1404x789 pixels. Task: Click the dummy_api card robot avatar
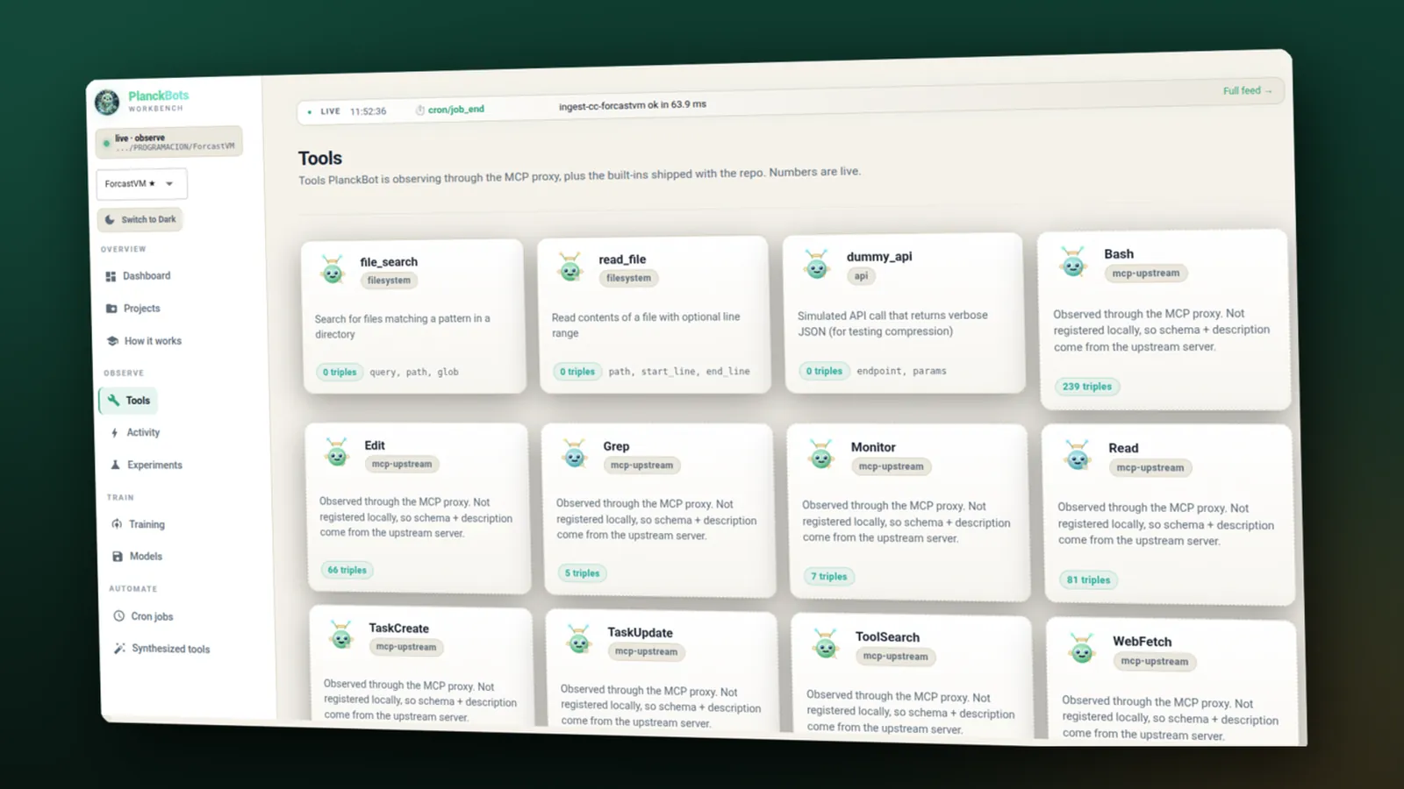(x=817, y=264)
